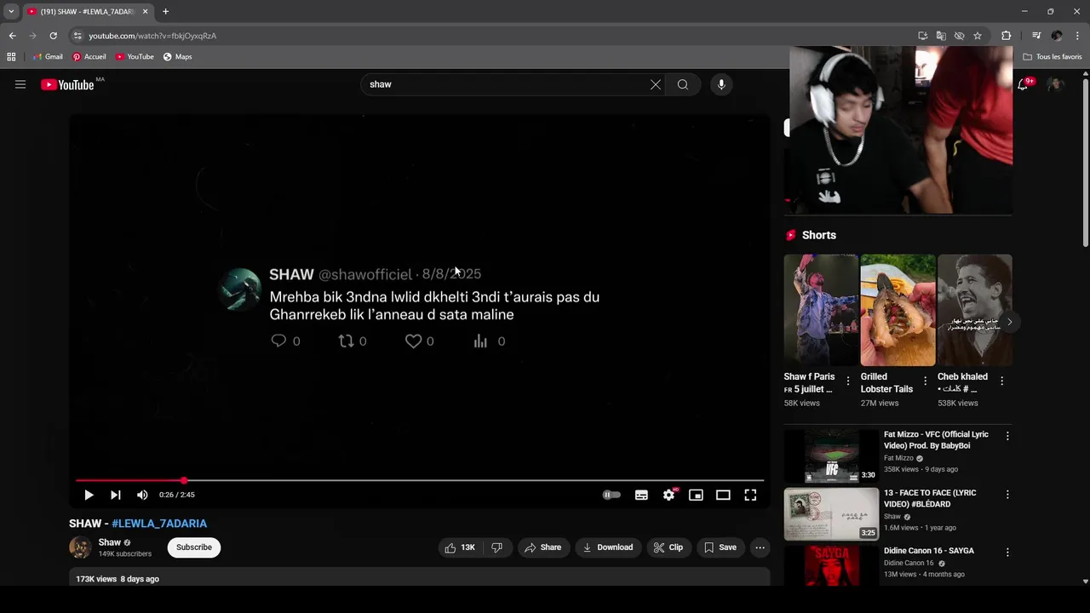This screenshot has width=1090, height=613.
Task: Save the video to a playlist
Action: pyautogui.click(x=720, y=547)
